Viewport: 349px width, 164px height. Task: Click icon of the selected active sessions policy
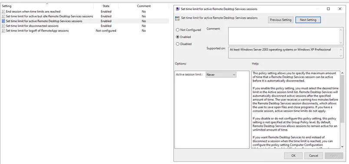(3, 21)
